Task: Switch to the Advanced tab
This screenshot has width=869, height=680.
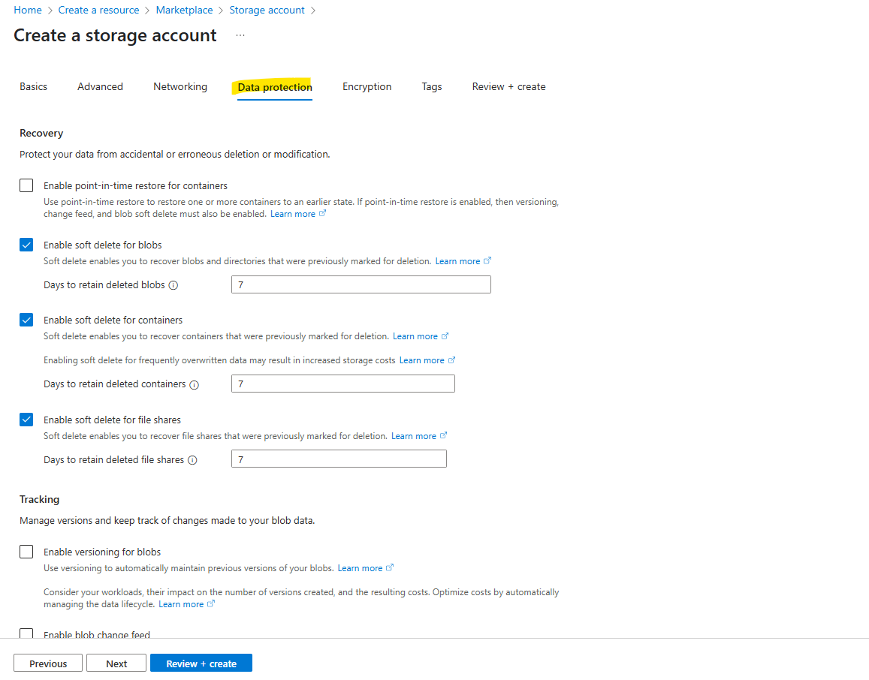Action: [101, 87]
